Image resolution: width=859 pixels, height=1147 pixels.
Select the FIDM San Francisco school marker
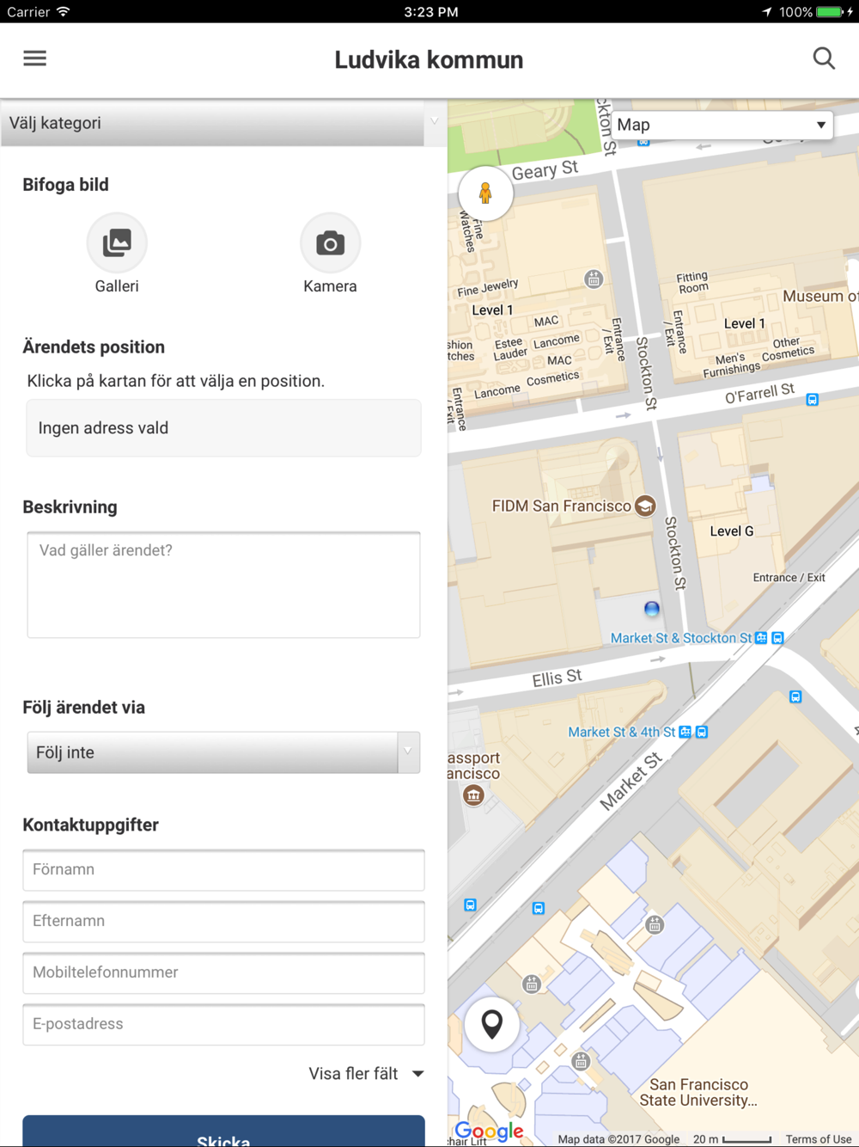click(645, 506)
